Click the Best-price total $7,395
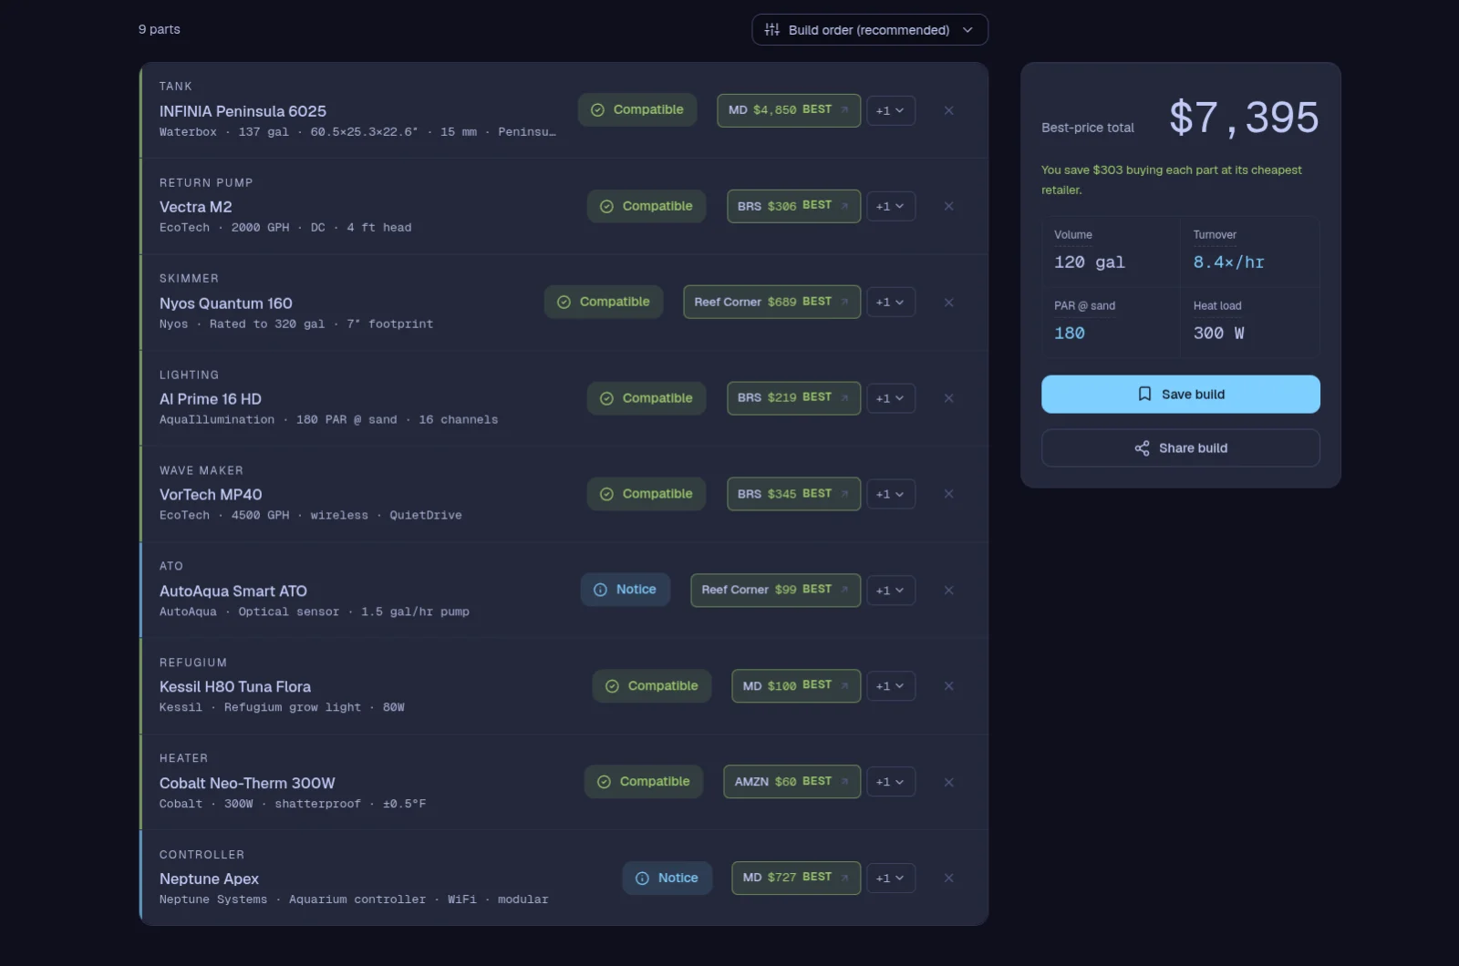This screenshot has height=966, width=1459. coord(1244,118)
